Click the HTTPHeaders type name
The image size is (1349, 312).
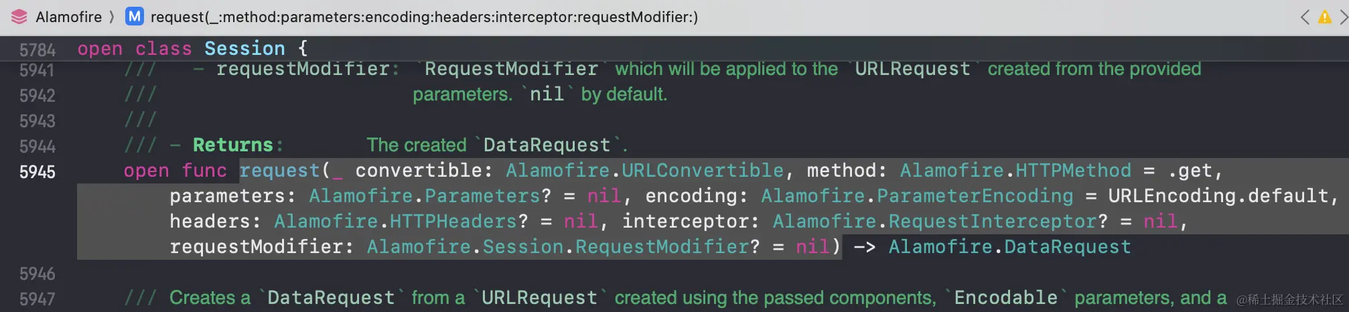click(453, 222)
